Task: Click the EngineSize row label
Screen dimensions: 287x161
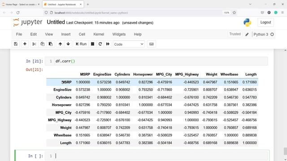Action: [x=62, y=89]
